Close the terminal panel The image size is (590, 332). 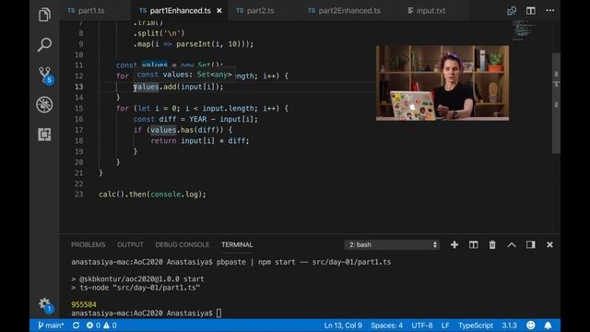coord(549,244)
